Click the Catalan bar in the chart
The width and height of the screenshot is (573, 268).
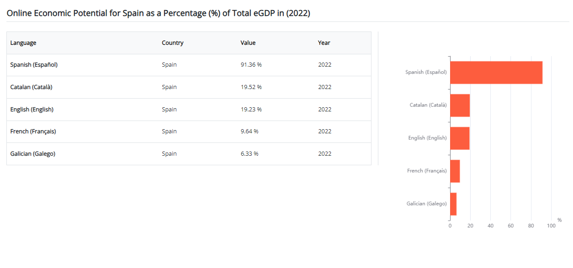(x=460, y=105)
